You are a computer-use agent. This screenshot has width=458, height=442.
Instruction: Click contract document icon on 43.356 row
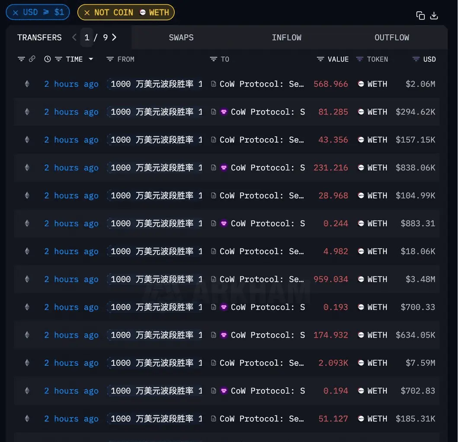click(214, 140)
